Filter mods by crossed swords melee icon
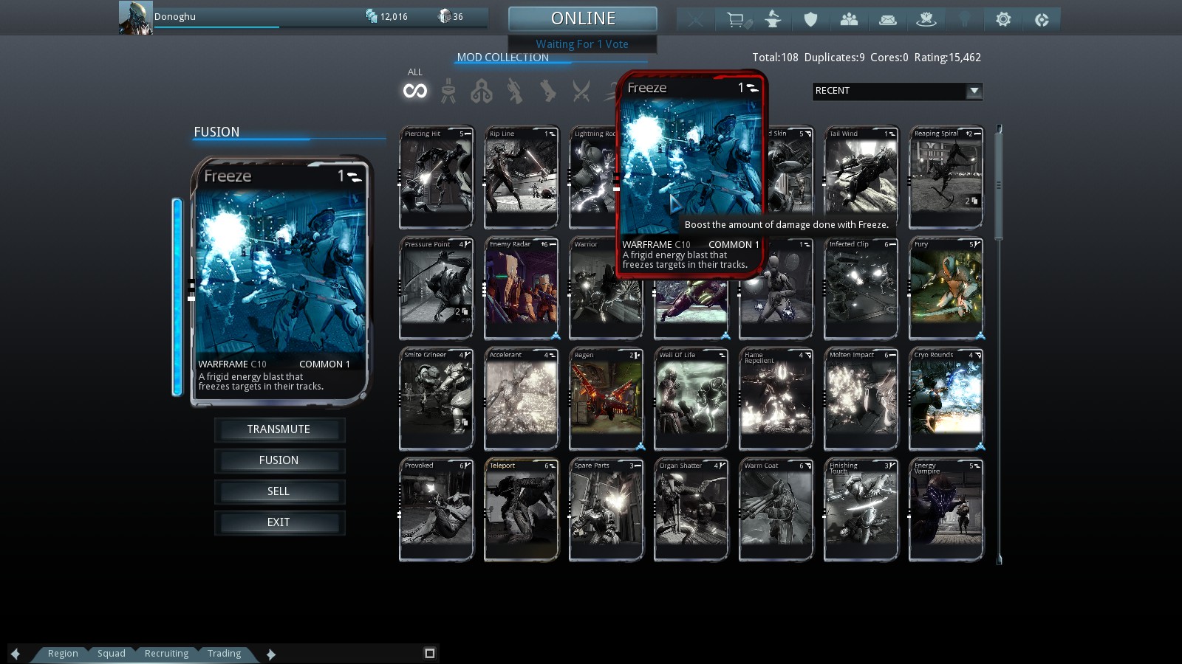The height and width of the screenshot is (664, 1182). [581, 91]
